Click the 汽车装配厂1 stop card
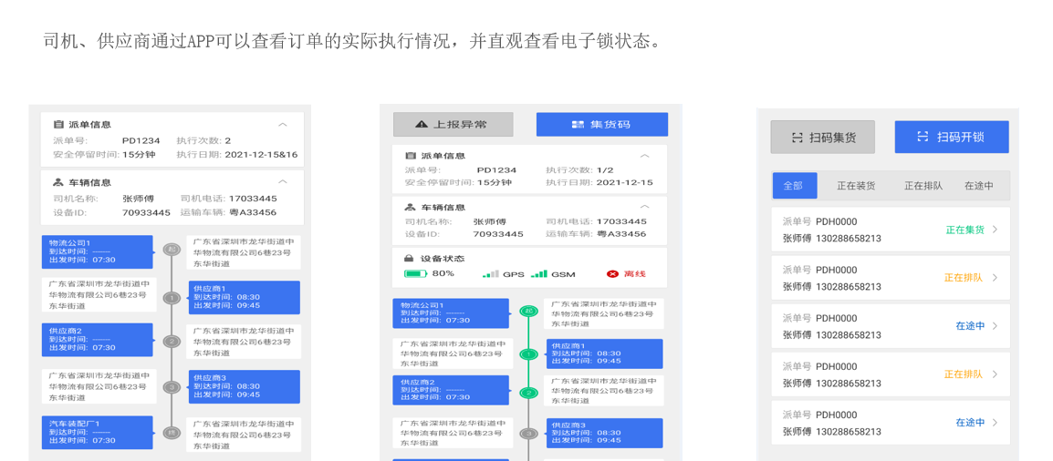This screenshot has height=461, width=1053. click(x=98, y=433)
